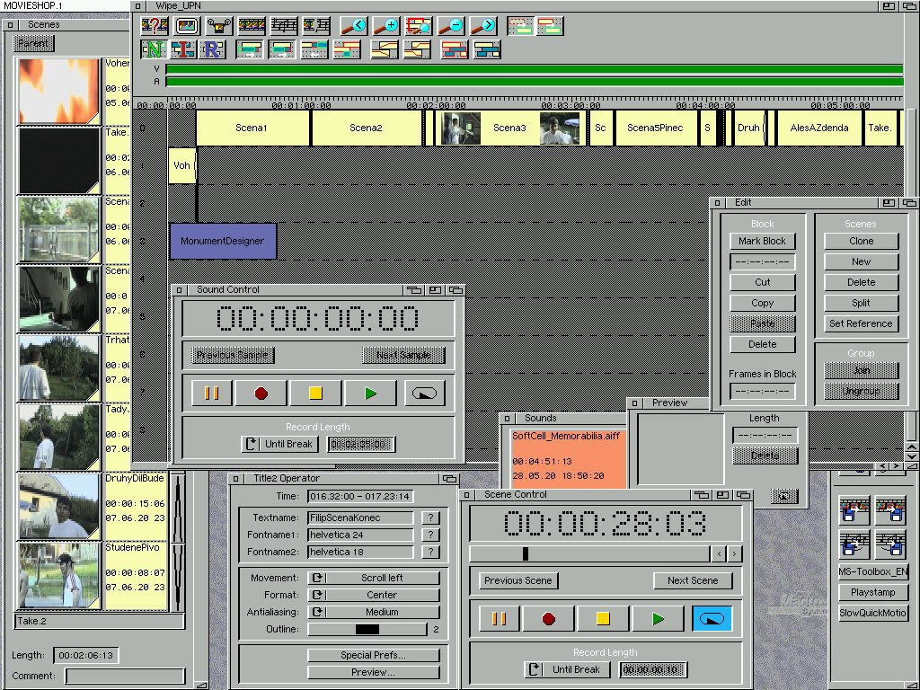The width and height of the screenshot is (920, 690).
Task: Click the Mark Block button
Action: [x=762, y=241]
